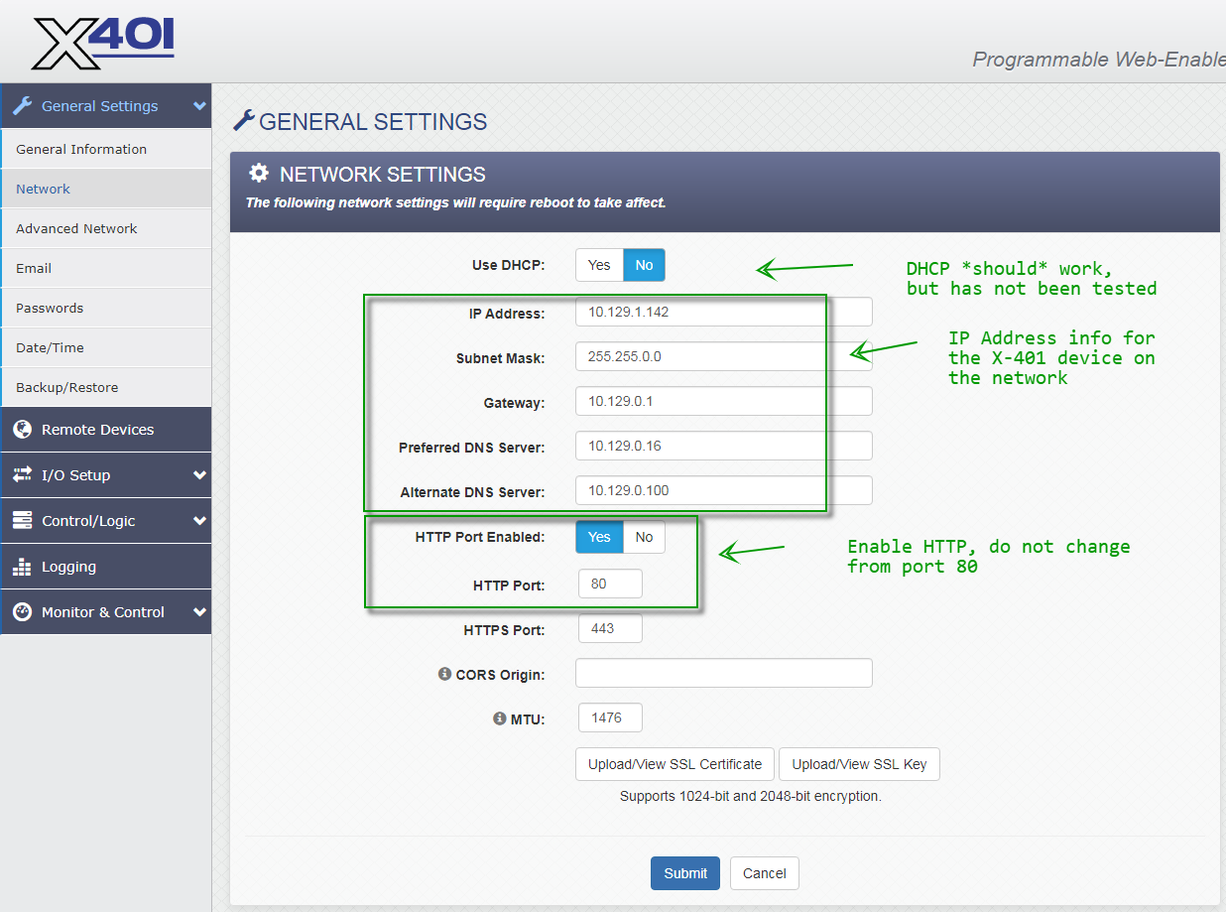This screenshot has height=912, width=1226.
Task: Open the Advanced Network menu item
Action: pos(76,228)
